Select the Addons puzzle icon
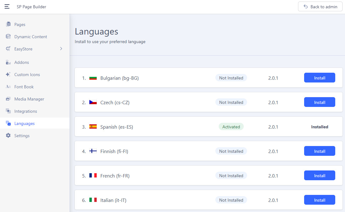Viewport: 345px width, 212px height. 8,62
